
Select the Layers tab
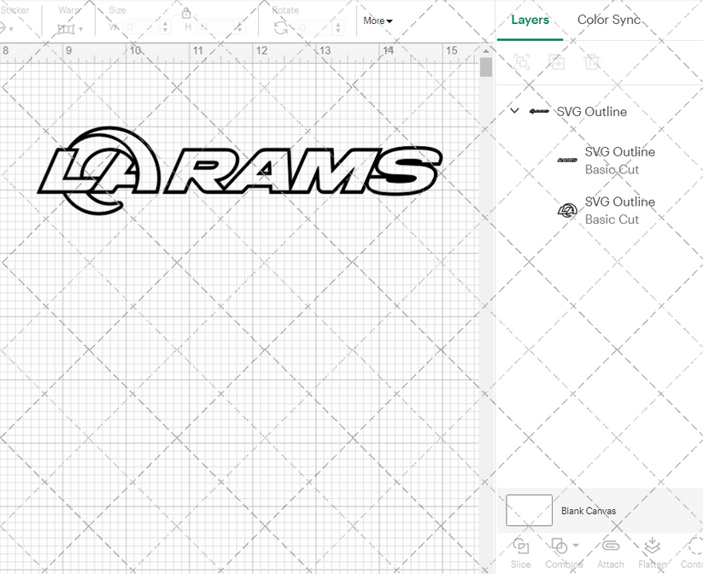pyautogui.click(x=530, y=20)
